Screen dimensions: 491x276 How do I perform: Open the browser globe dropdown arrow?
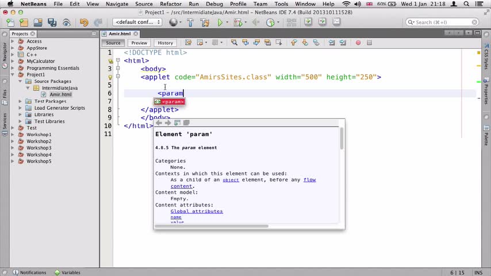pos(181,22)
